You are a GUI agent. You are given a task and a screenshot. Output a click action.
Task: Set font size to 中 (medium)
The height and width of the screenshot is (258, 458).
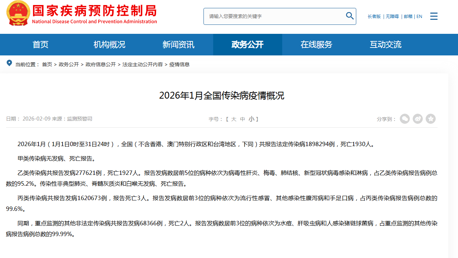pos(243,119)
